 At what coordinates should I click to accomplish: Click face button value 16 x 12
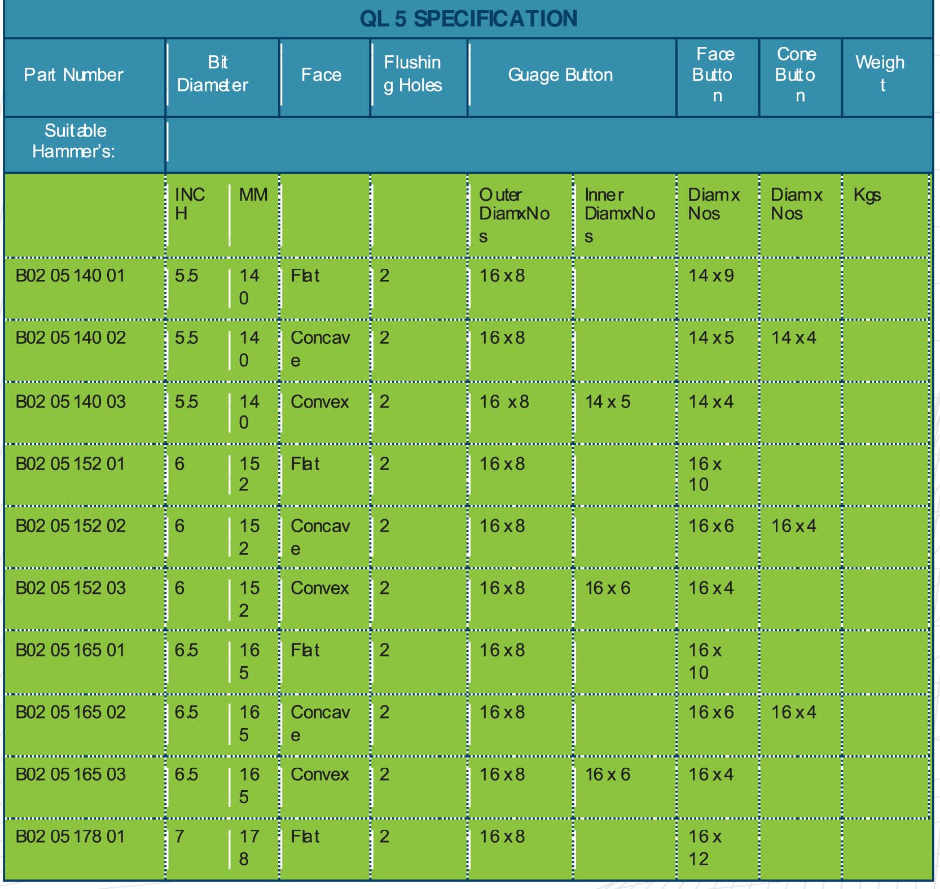705,847
